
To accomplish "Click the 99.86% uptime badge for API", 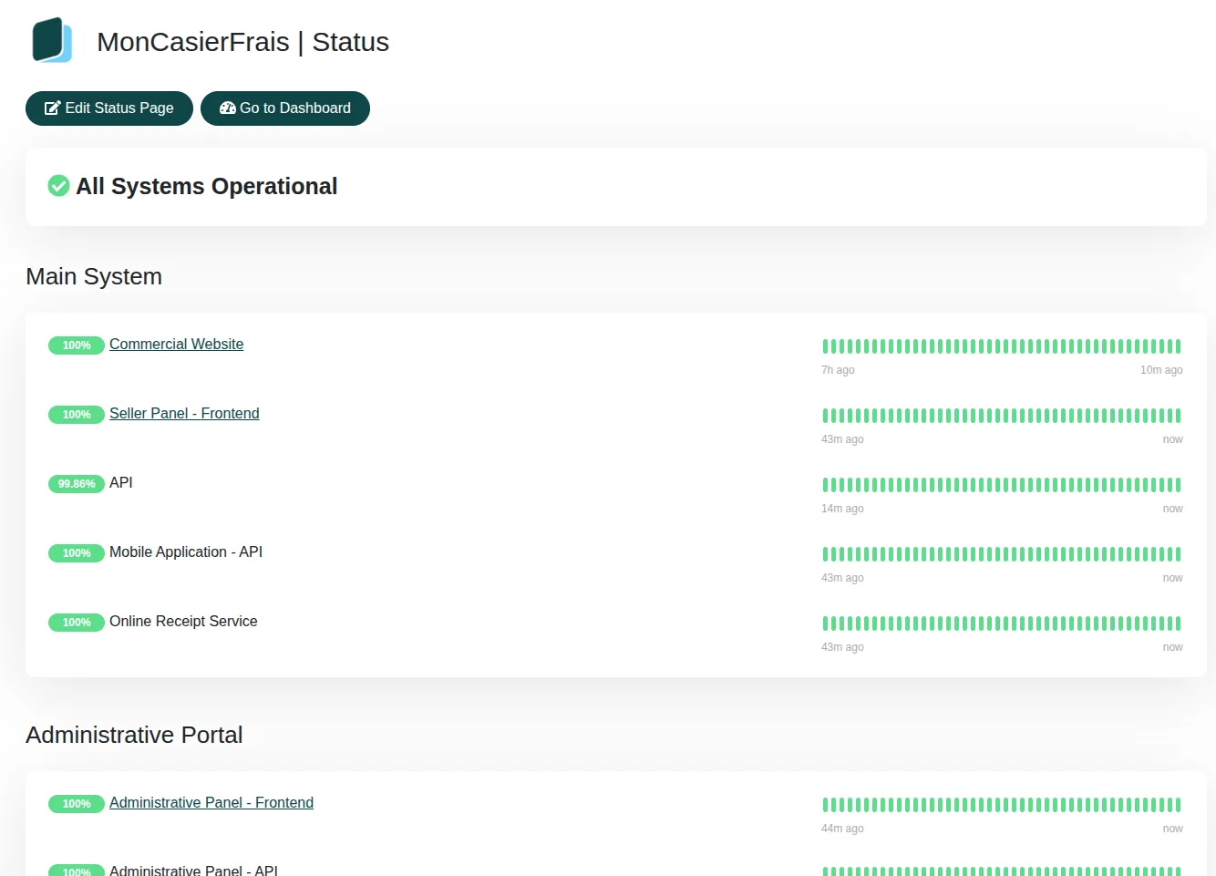I will coord(77,484).
